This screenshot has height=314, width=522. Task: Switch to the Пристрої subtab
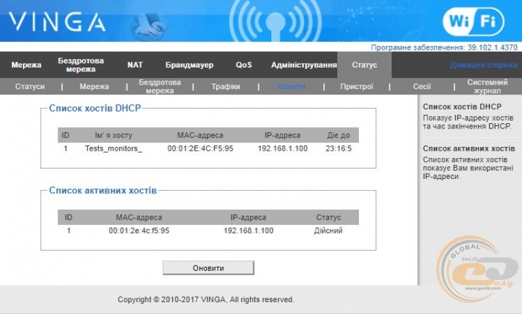coord(356,87)
